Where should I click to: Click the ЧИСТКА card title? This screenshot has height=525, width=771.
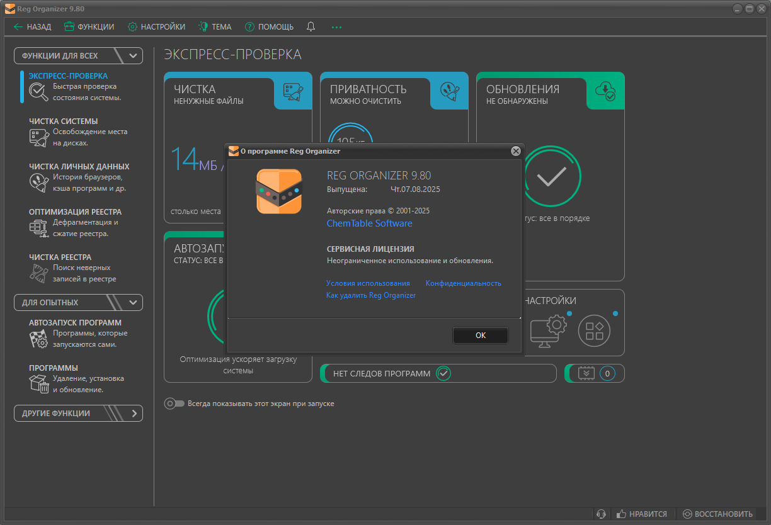point(195,89)
